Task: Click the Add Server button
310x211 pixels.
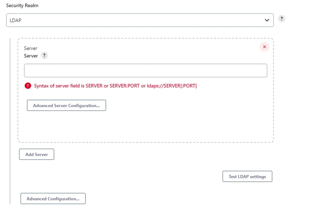Action: click(36, 154)
